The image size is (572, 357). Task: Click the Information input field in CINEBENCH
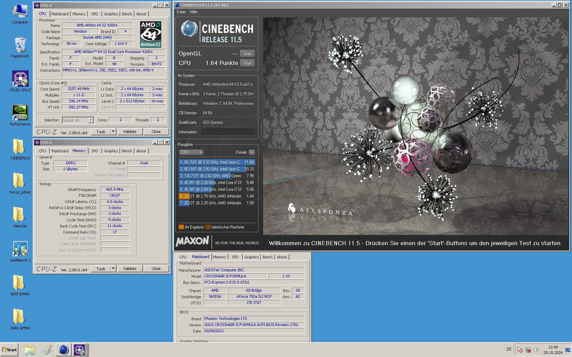tap(228, 132)
